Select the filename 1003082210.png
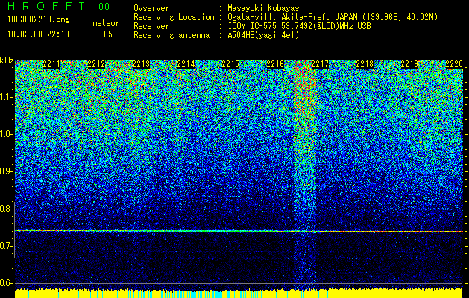Viewport: 469px width, 298px height. 39,19
